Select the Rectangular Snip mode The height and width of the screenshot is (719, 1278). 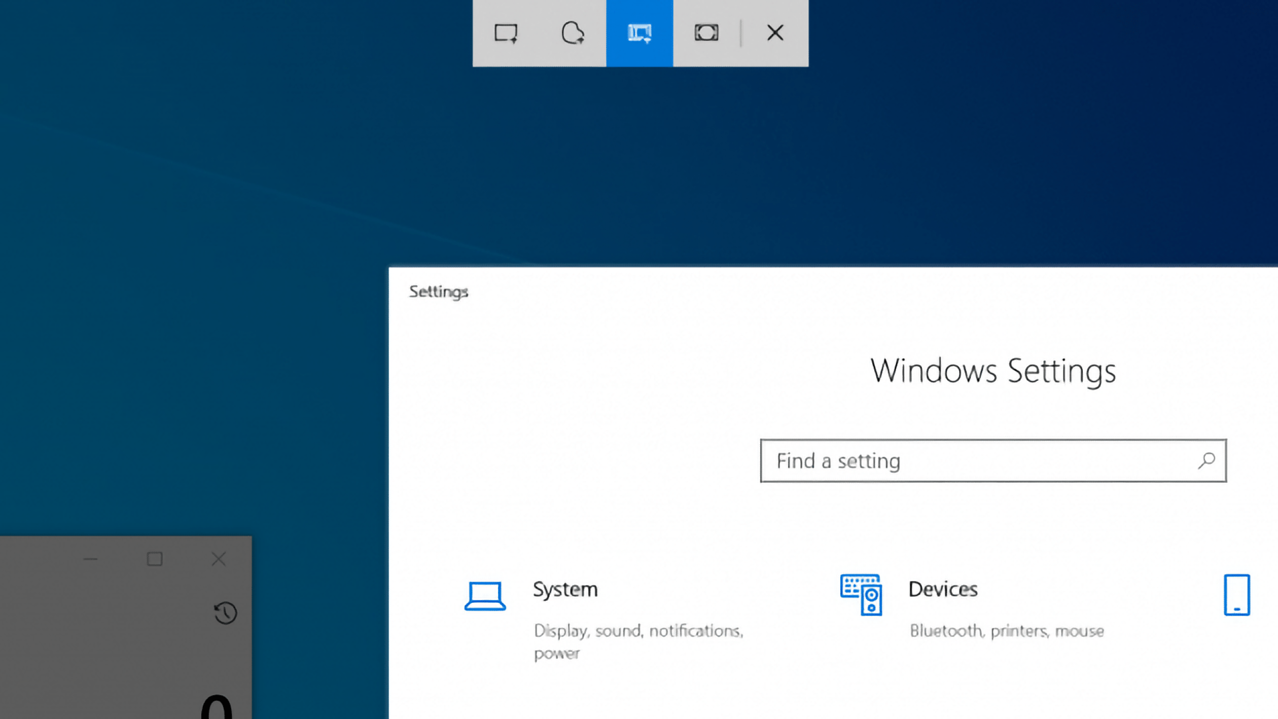506,33
